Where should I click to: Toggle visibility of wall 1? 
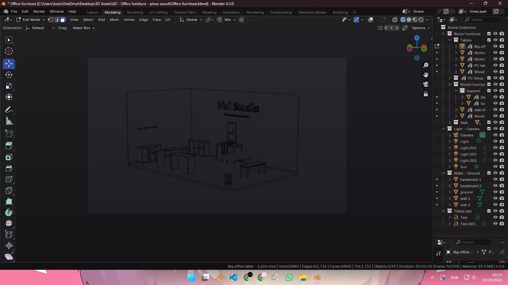tap(495, 198)
